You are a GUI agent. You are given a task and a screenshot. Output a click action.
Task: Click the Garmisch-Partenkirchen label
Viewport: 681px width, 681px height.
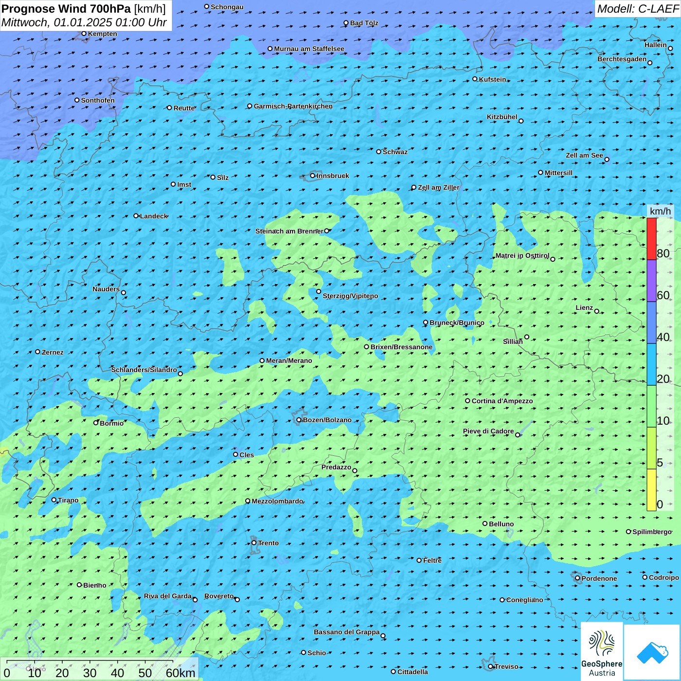tap(293, 106)
